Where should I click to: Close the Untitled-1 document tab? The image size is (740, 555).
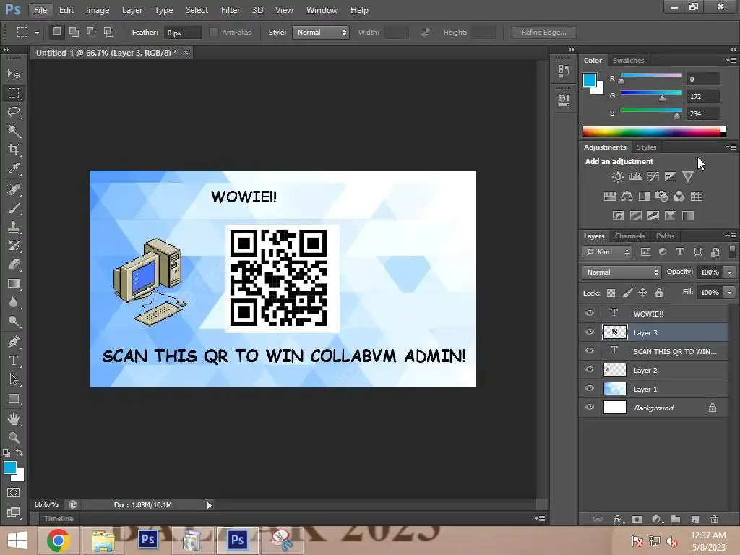186,52
